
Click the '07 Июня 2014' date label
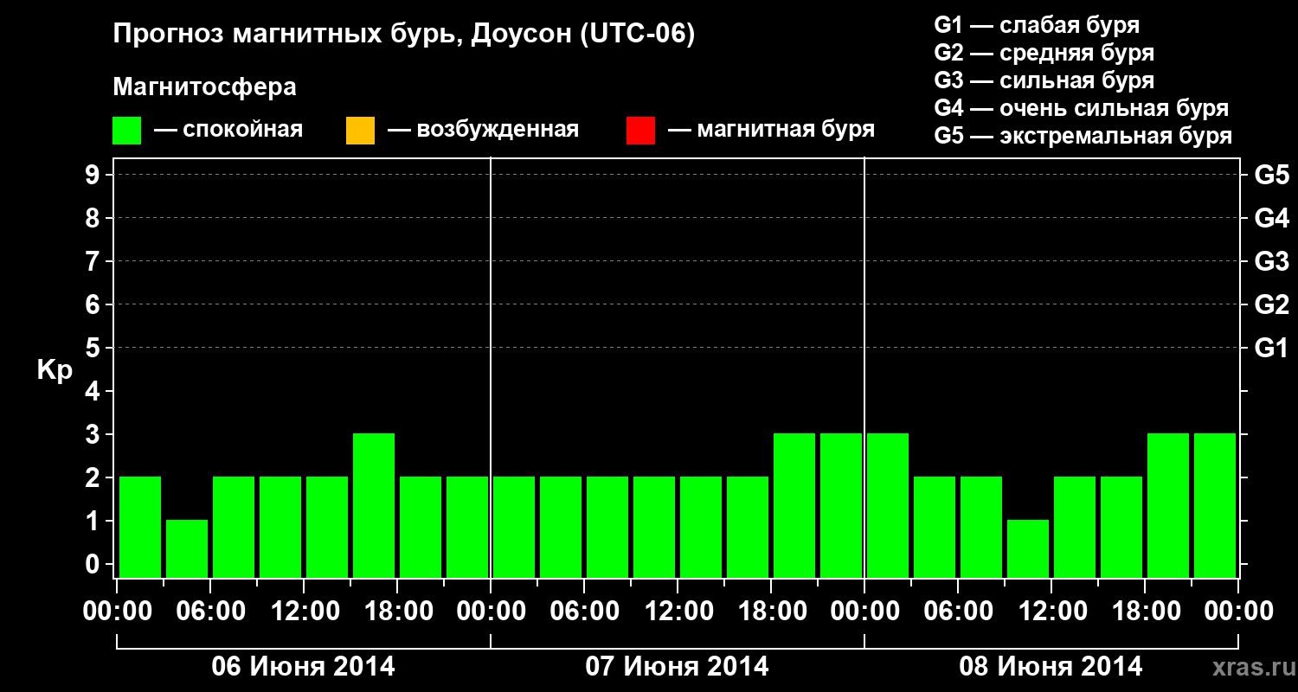(678, 667)
